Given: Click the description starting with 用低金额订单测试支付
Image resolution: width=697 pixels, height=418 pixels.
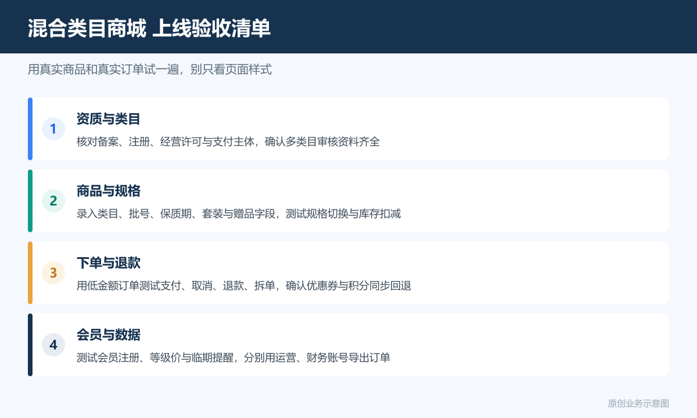Looking at the screenshot, I should pos(244,286).
